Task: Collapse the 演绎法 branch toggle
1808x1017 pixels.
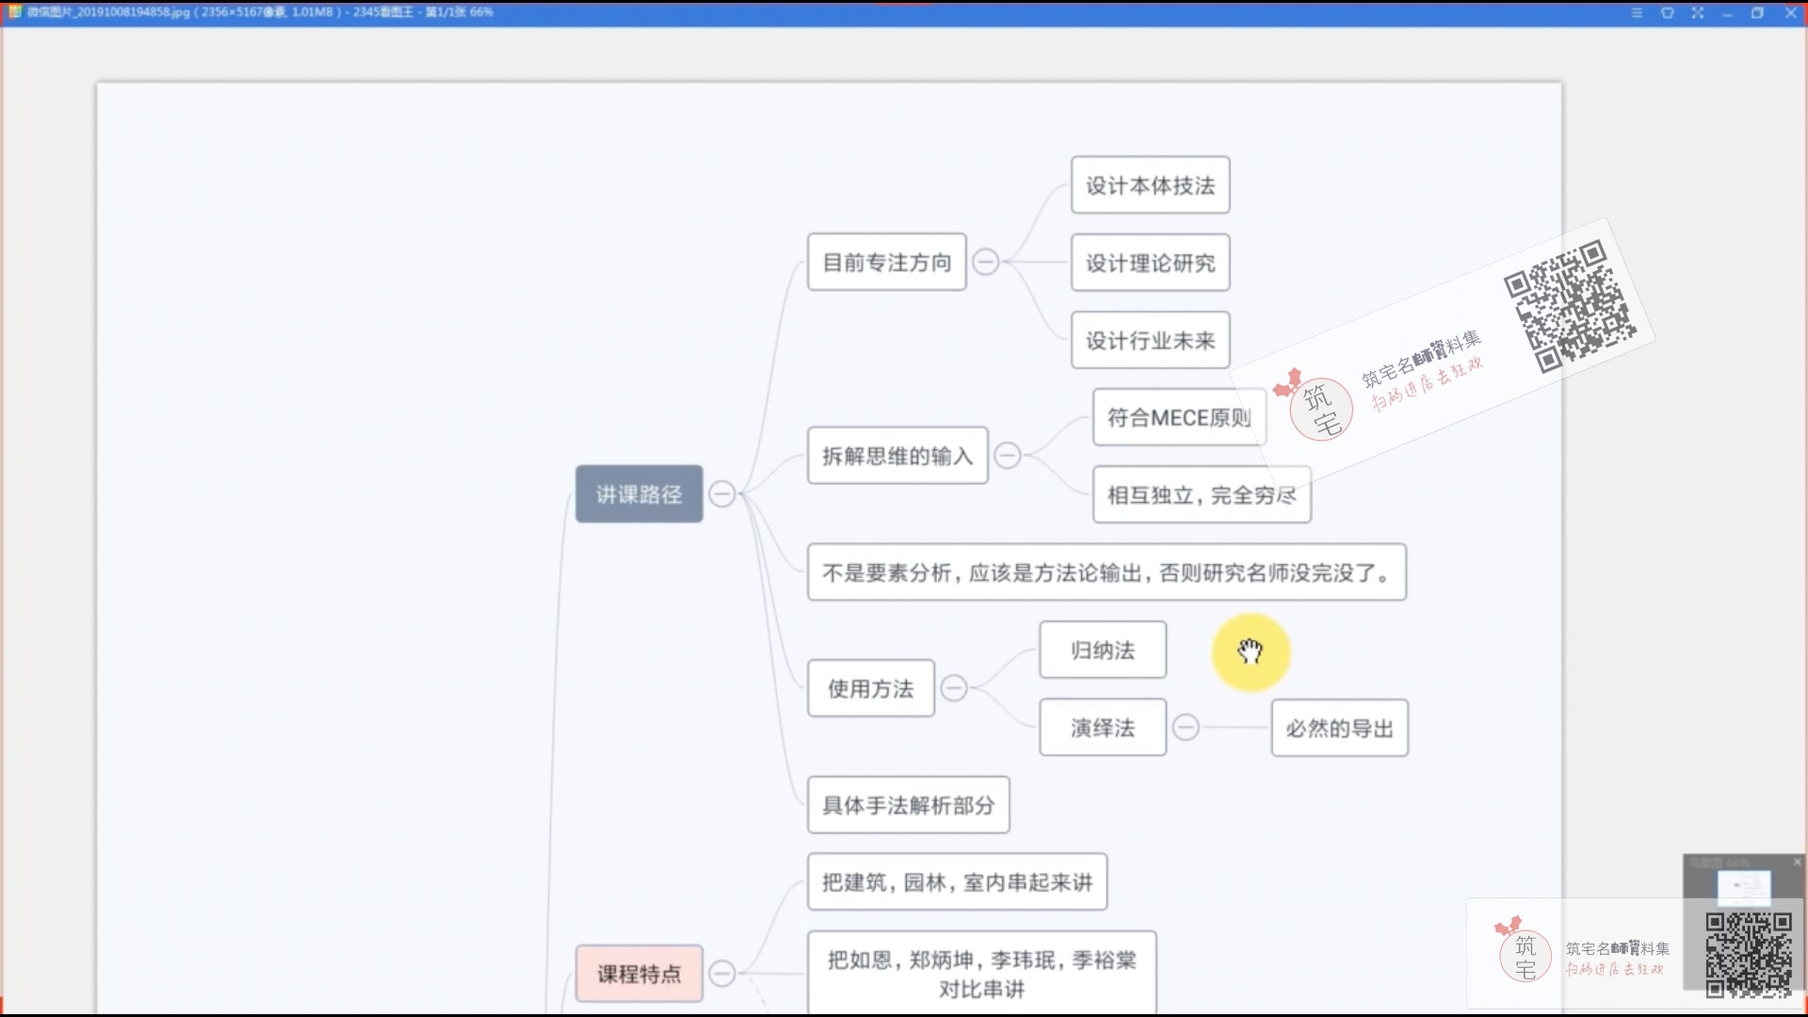Action: click(1186, 728)
